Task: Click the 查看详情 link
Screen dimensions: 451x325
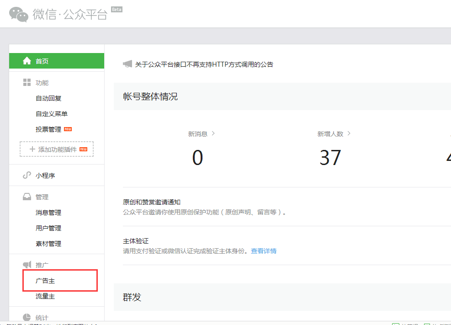Action: click(264, 251)
